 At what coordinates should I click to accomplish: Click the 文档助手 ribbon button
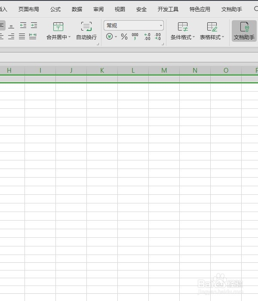244,31
